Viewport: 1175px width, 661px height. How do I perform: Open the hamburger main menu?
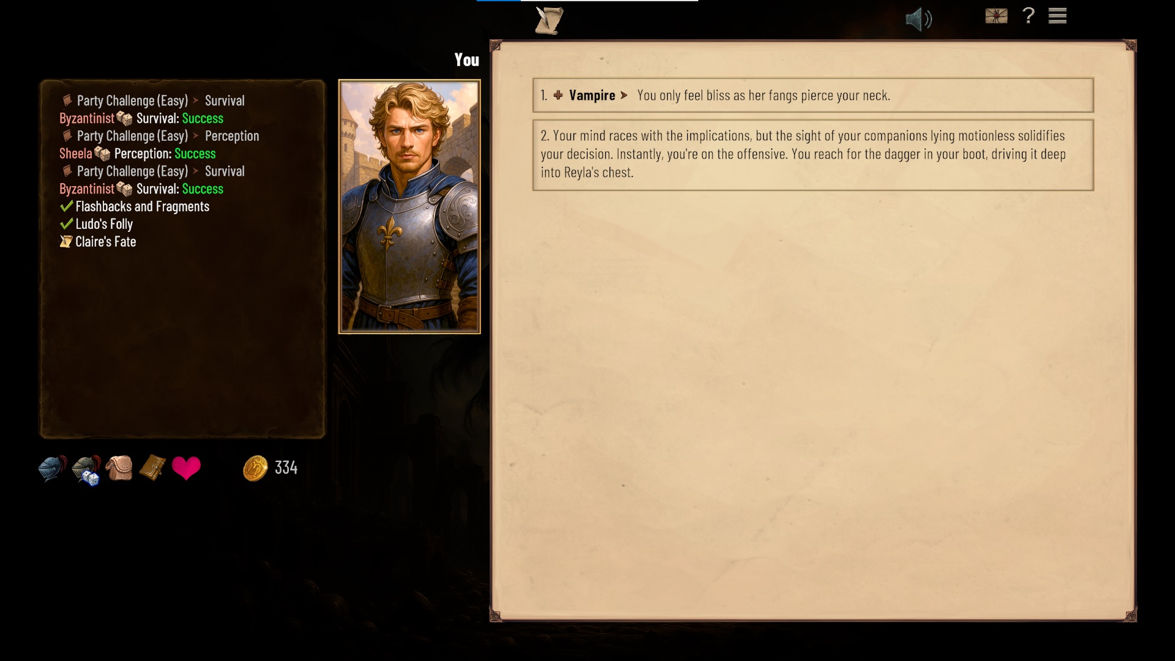tap(1057, 16)
